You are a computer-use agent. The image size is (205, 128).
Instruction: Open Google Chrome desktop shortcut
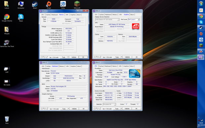7,18
